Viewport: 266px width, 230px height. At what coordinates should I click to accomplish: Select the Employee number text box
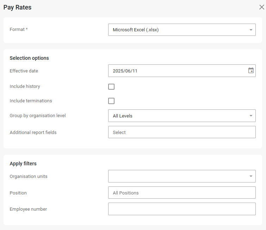(182, 209)
